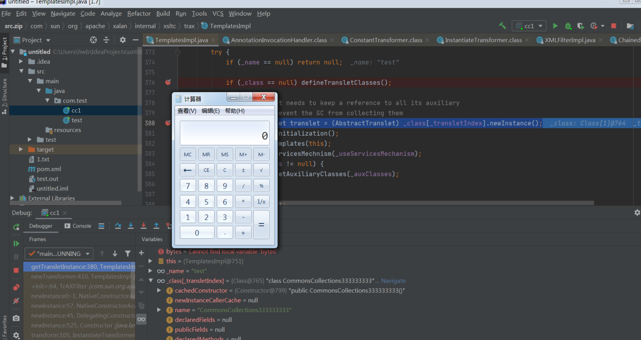This screenshot has height=340, width=641.
Task: Toggle mute breakpoints in debug sidebar
Action: (x=16, y=301)
